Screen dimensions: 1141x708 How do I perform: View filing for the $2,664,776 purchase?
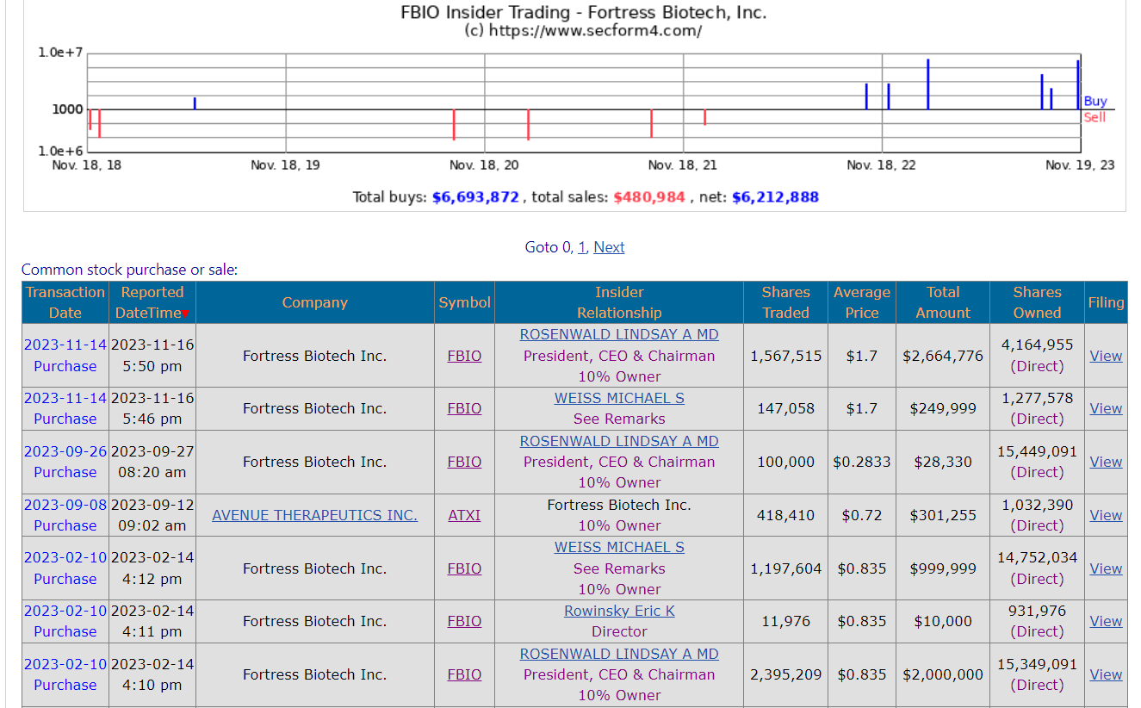click(x=1106, y=355)
